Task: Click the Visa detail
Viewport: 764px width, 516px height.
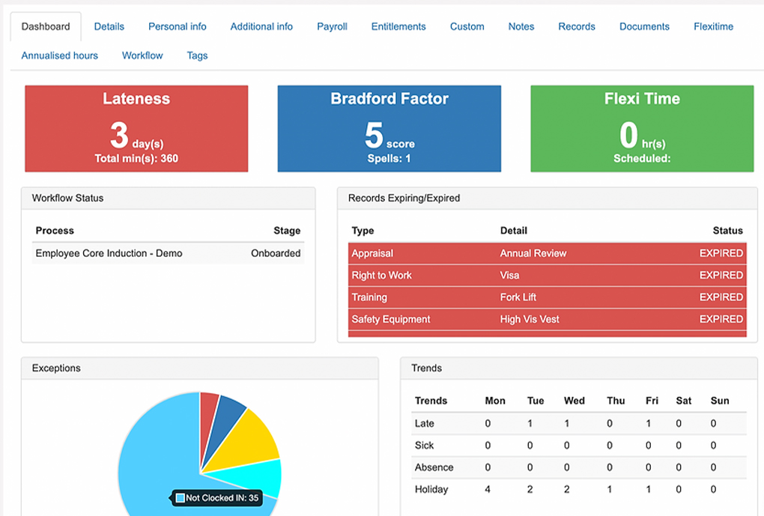Action: pos(509,276)
